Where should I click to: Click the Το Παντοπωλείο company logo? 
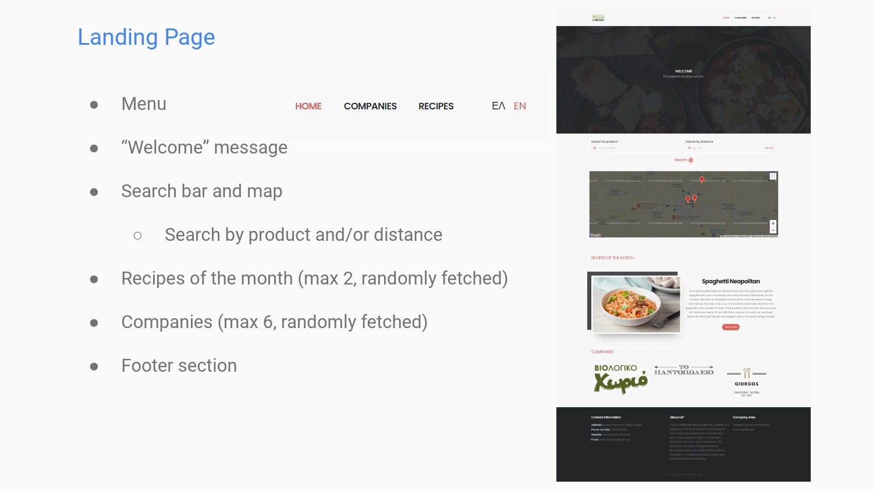pyautogui.click(x=684, y=371)
